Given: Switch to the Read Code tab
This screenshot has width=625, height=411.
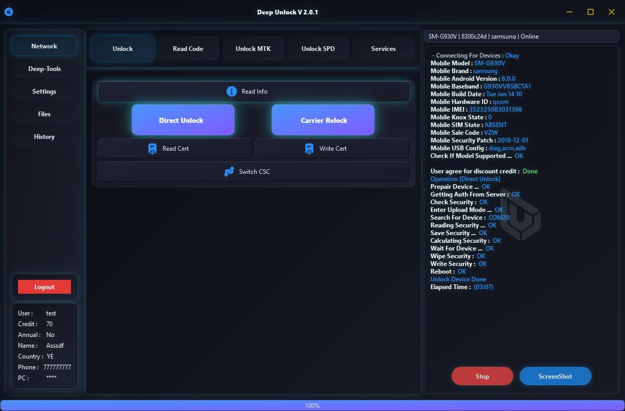Looking at the screenshot, I should [188, 48].
